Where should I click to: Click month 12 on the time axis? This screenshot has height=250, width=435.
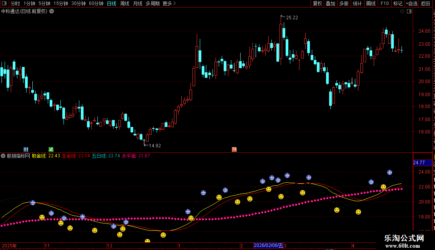click(x=110, y=245)
